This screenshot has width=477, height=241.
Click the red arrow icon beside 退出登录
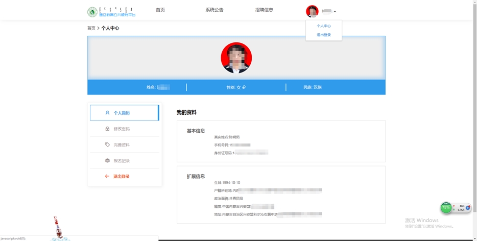[107, 176]
